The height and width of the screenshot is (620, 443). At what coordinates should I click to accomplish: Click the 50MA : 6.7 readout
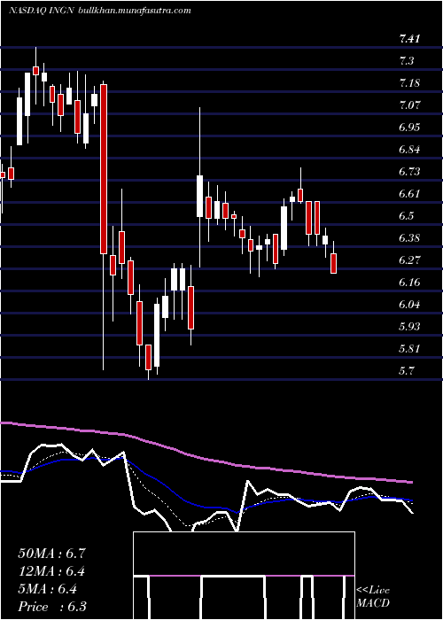click(x=51, y=554)
